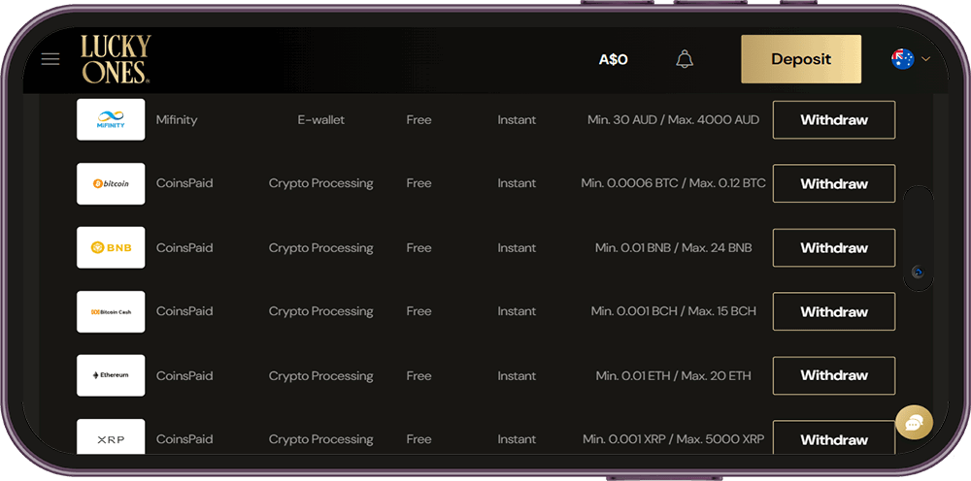
Task: Select the BNB payment logo
Action: [111, 247]
